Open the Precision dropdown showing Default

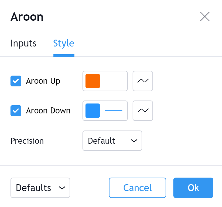pos(112,141)
